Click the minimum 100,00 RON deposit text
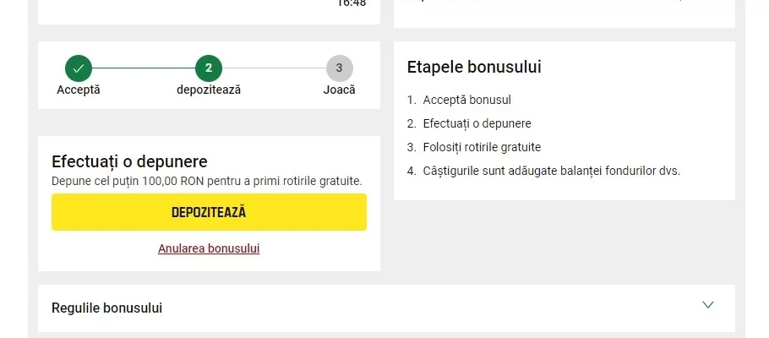 207,181
